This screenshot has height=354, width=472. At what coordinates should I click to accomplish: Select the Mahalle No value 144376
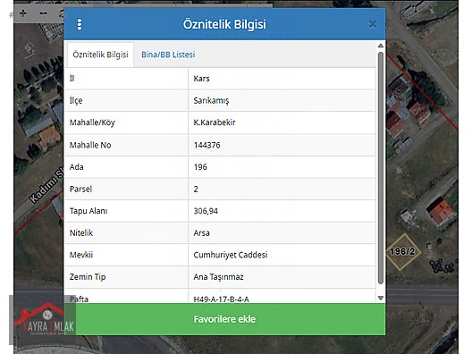[206, 145]
